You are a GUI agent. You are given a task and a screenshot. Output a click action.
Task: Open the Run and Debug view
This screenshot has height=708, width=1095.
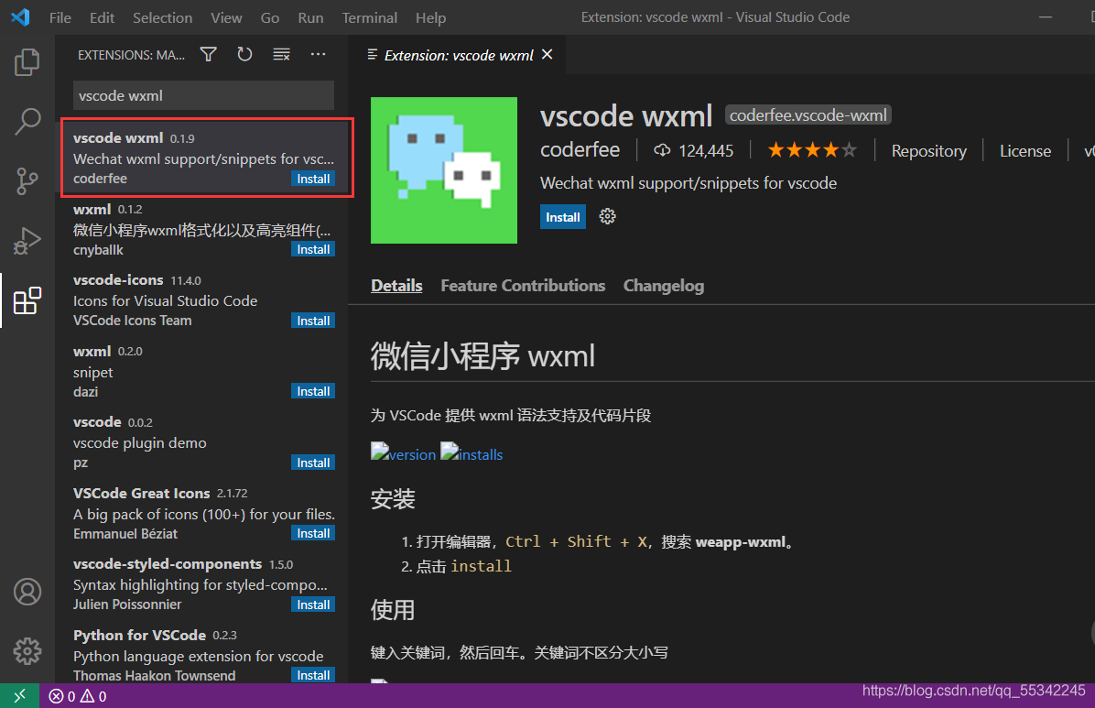(27, 240)
